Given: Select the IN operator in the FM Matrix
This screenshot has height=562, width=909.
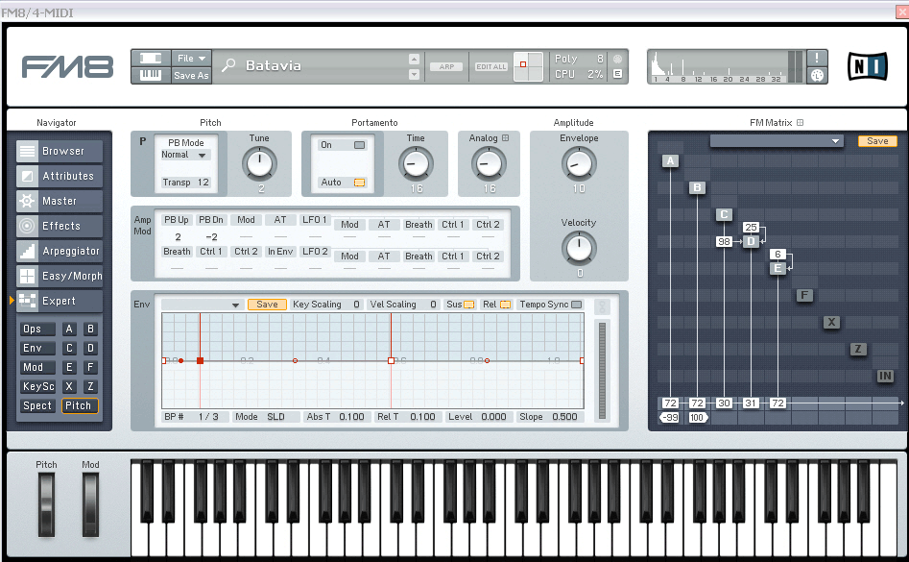Looking at the screenshot, I should click(x=885, y=376).
